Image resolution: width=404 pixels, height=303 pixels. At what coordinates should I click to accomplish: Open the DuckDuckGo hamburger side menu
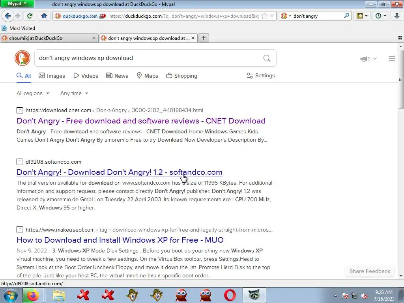coord(392,58)
